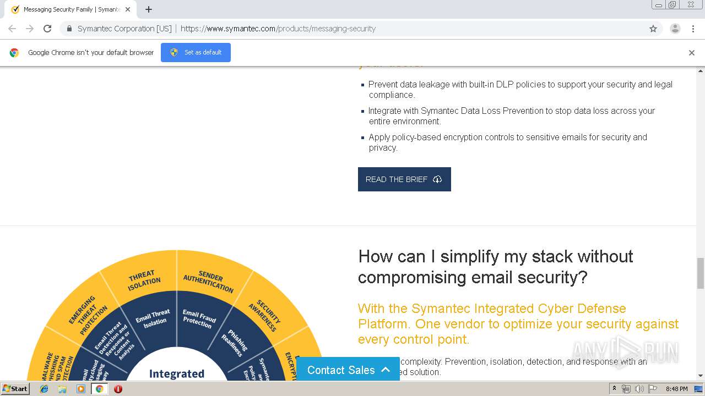This screenshot has width=705, height=396.
Task: Click the page vertical scrollbar thumb
Action: 701,273
